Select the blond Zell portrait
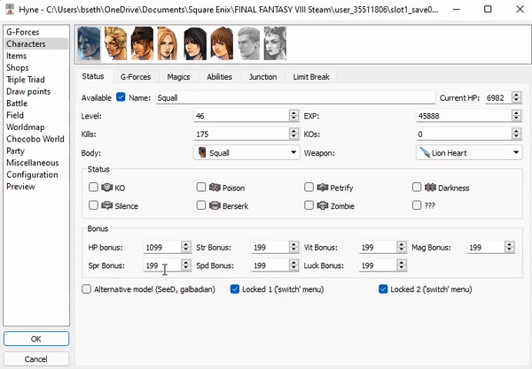532x369 pixels. [115, 43]
